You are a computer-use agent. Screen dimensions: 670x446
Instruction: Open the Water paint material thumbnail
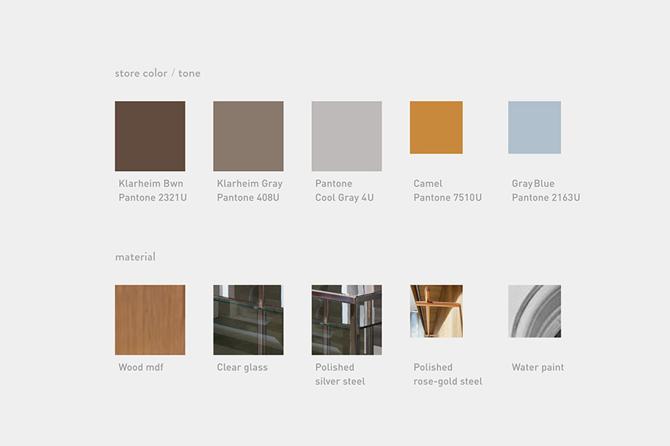click(x=535, y=311)
